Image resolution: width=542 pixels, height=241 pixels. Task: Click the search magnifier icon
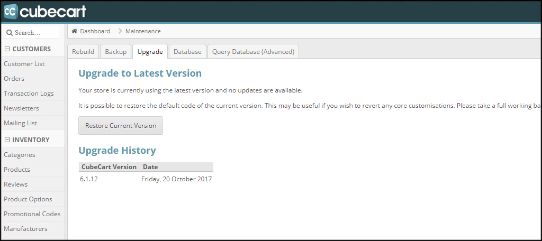(10, 33)
